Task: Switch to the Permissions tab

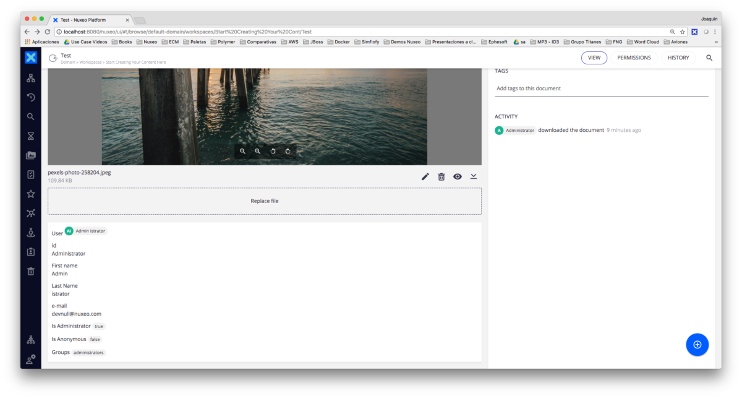Action: click(x=634, y=58)
